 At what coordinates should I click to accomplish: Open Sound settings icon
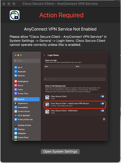pyautogui.click(x=16, y=85)
